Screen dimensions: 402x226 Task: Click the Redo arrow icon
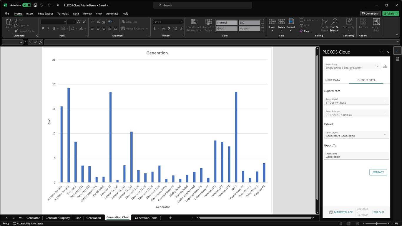pyautogui.click(x=50, y=5)
